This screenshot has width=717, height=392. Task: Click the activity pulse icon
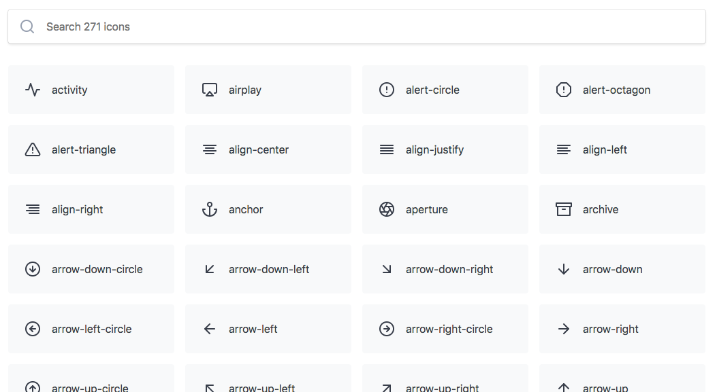(x=33, y=90)
